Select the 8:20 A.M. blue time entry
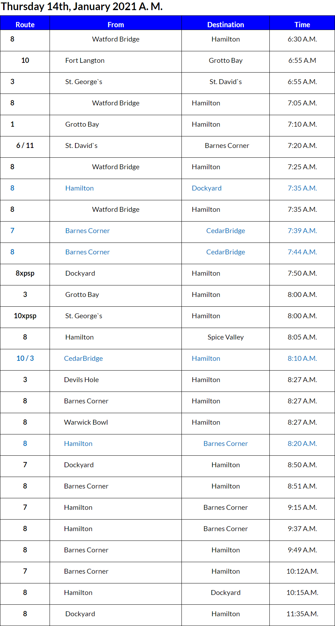This screenshot has height=626, width=335. point(302,444)
